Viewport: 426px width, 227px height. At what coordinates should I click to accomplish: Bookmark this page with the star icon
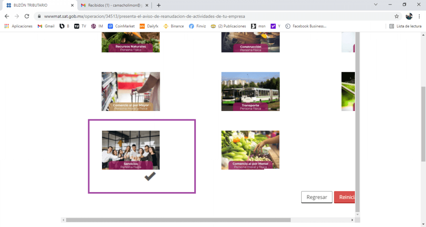(x=396, y=16)
